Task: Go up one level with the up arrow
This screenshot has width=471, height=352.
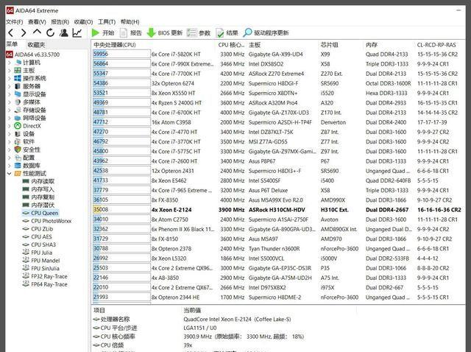Action: tap(37, 32)
